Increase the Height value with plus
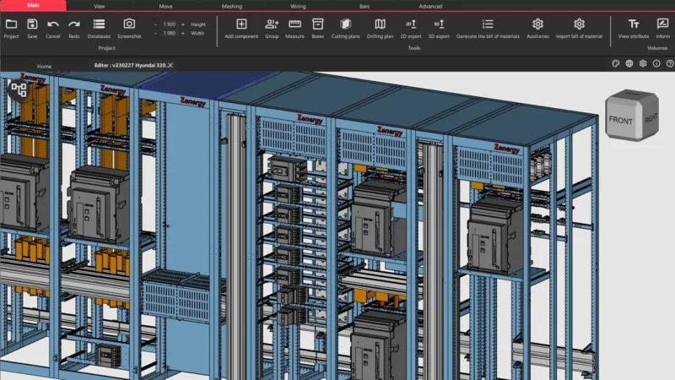Image resolution: width=675 pixels, height=380 pixels. (183, 24)
